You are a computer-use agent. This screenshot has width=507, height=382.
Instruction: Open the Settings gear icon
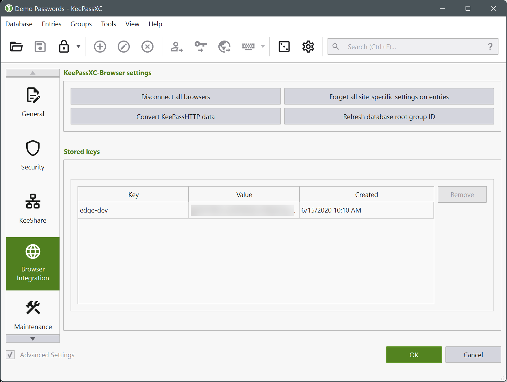(308, 47)
